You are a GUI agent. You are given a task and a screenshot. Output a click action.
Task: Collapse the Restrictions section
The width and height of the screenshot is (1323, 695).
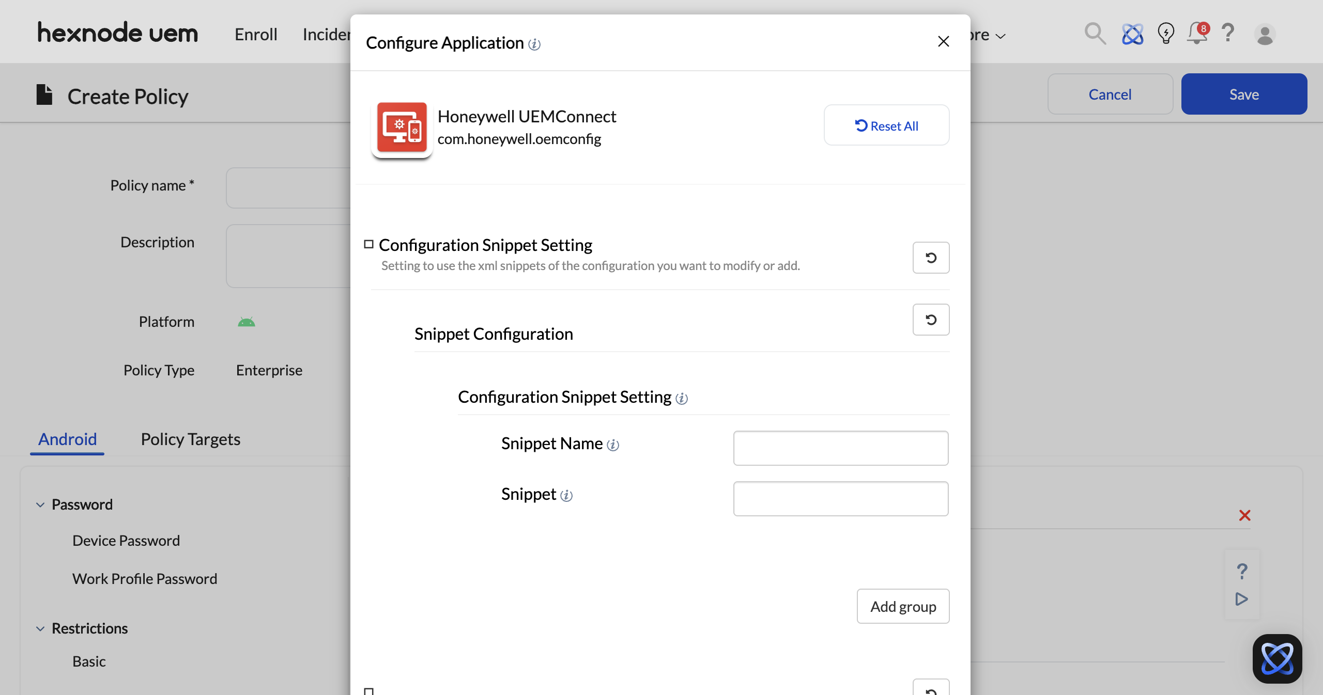(40, 628)
